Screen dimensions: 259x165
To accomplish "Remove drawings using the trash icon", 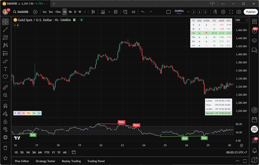I will tap(5, 148).
